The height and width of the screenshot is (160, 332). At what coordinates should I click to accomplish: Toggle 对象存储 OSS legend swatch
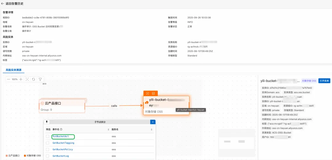(25, 156)
